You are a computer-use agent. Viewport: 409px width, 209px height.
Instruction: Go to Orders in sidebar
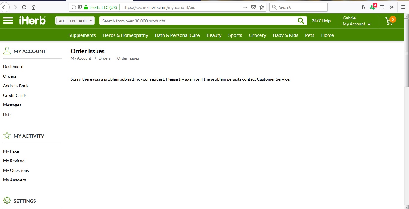(x=10, y=76)
